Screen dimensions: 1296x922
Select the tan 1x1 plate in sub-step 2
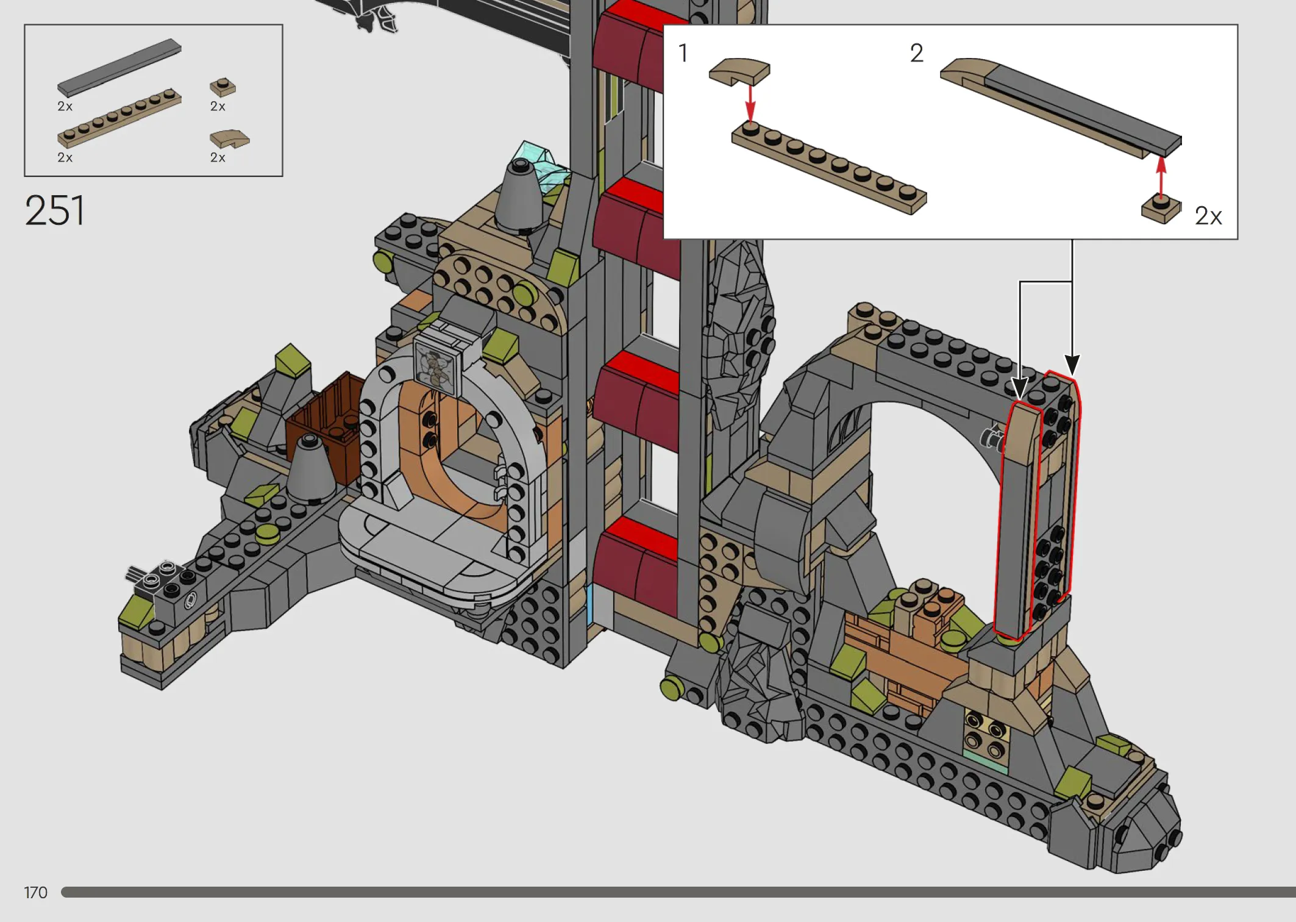(x=1161, y=209)
